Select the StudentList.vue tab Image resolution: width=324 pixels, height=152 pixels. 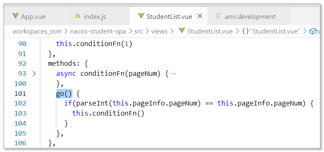point(168,16)
